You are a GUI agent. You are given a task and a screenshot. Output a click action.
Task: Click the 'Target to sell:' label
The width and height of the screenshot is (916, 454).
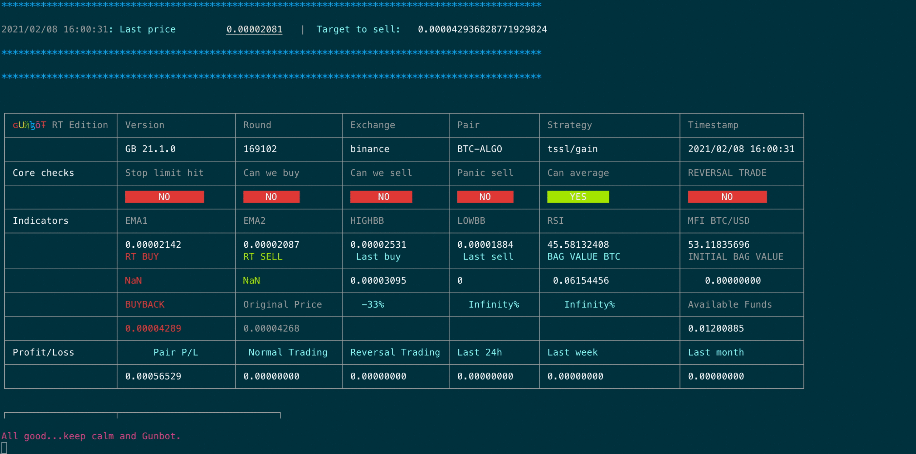pos(358,29)
